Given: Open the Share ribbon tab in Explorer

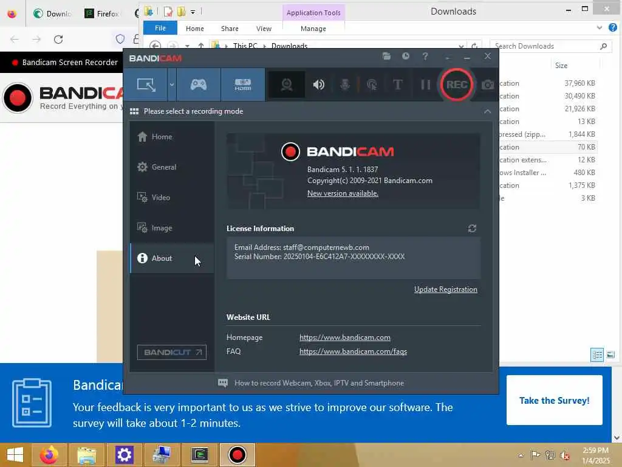Looking at the screenshot, I should tap(230, 29).
